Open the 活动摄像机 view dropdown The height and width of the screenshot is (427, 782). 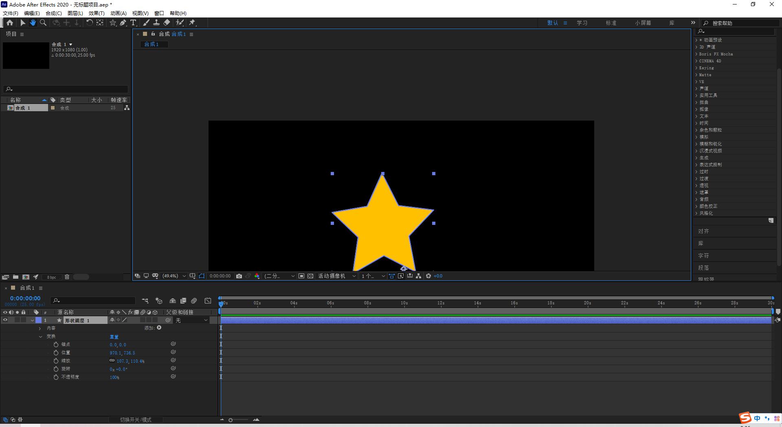click(337, 276)
